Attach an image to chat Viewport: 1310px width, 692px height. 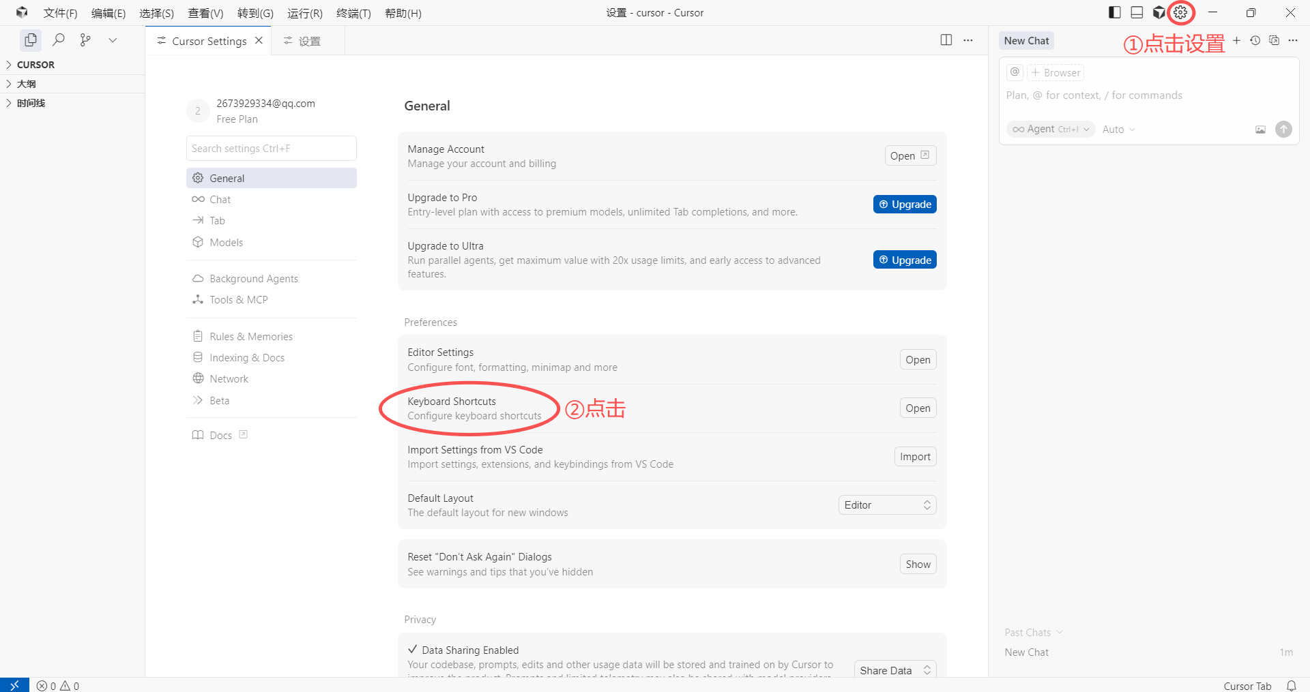pyautogui.click(x=1260, y=130)
